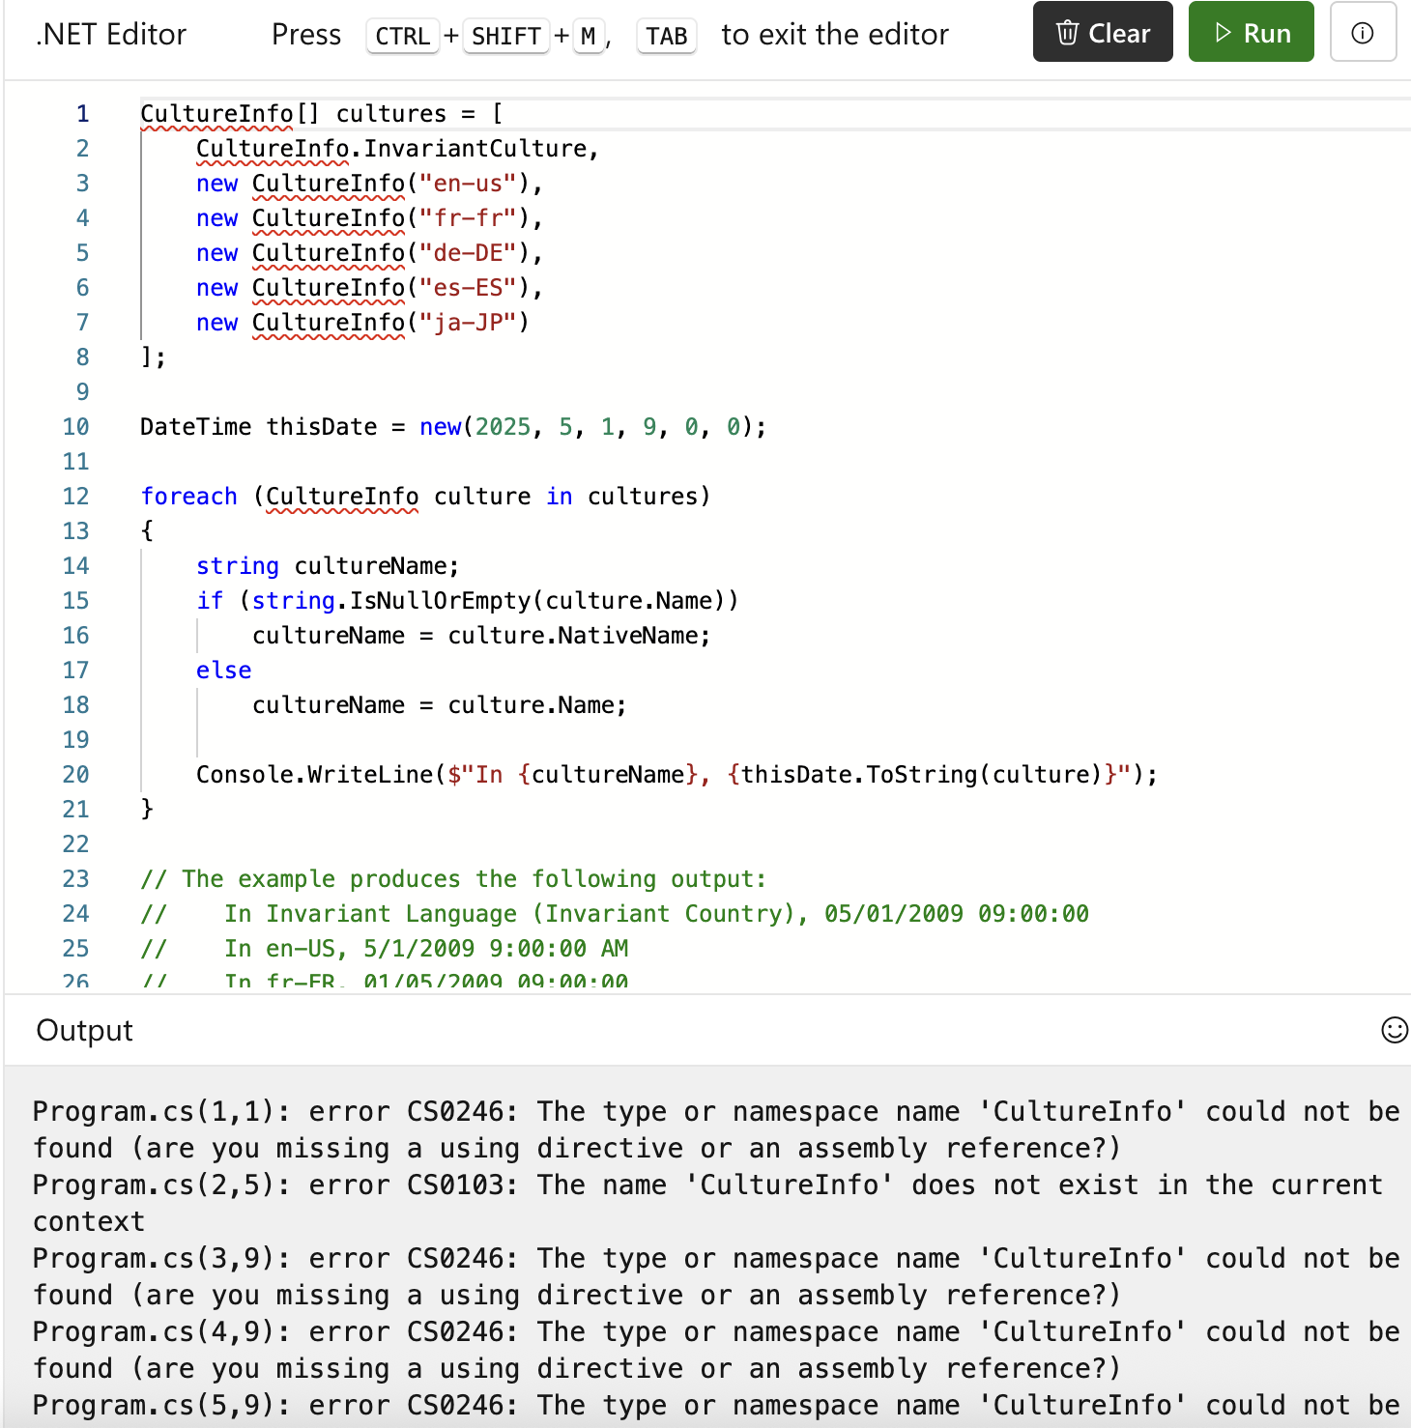Click the comment on line 23
This screenshot has height=1428, width=1411.
[452, 878]
